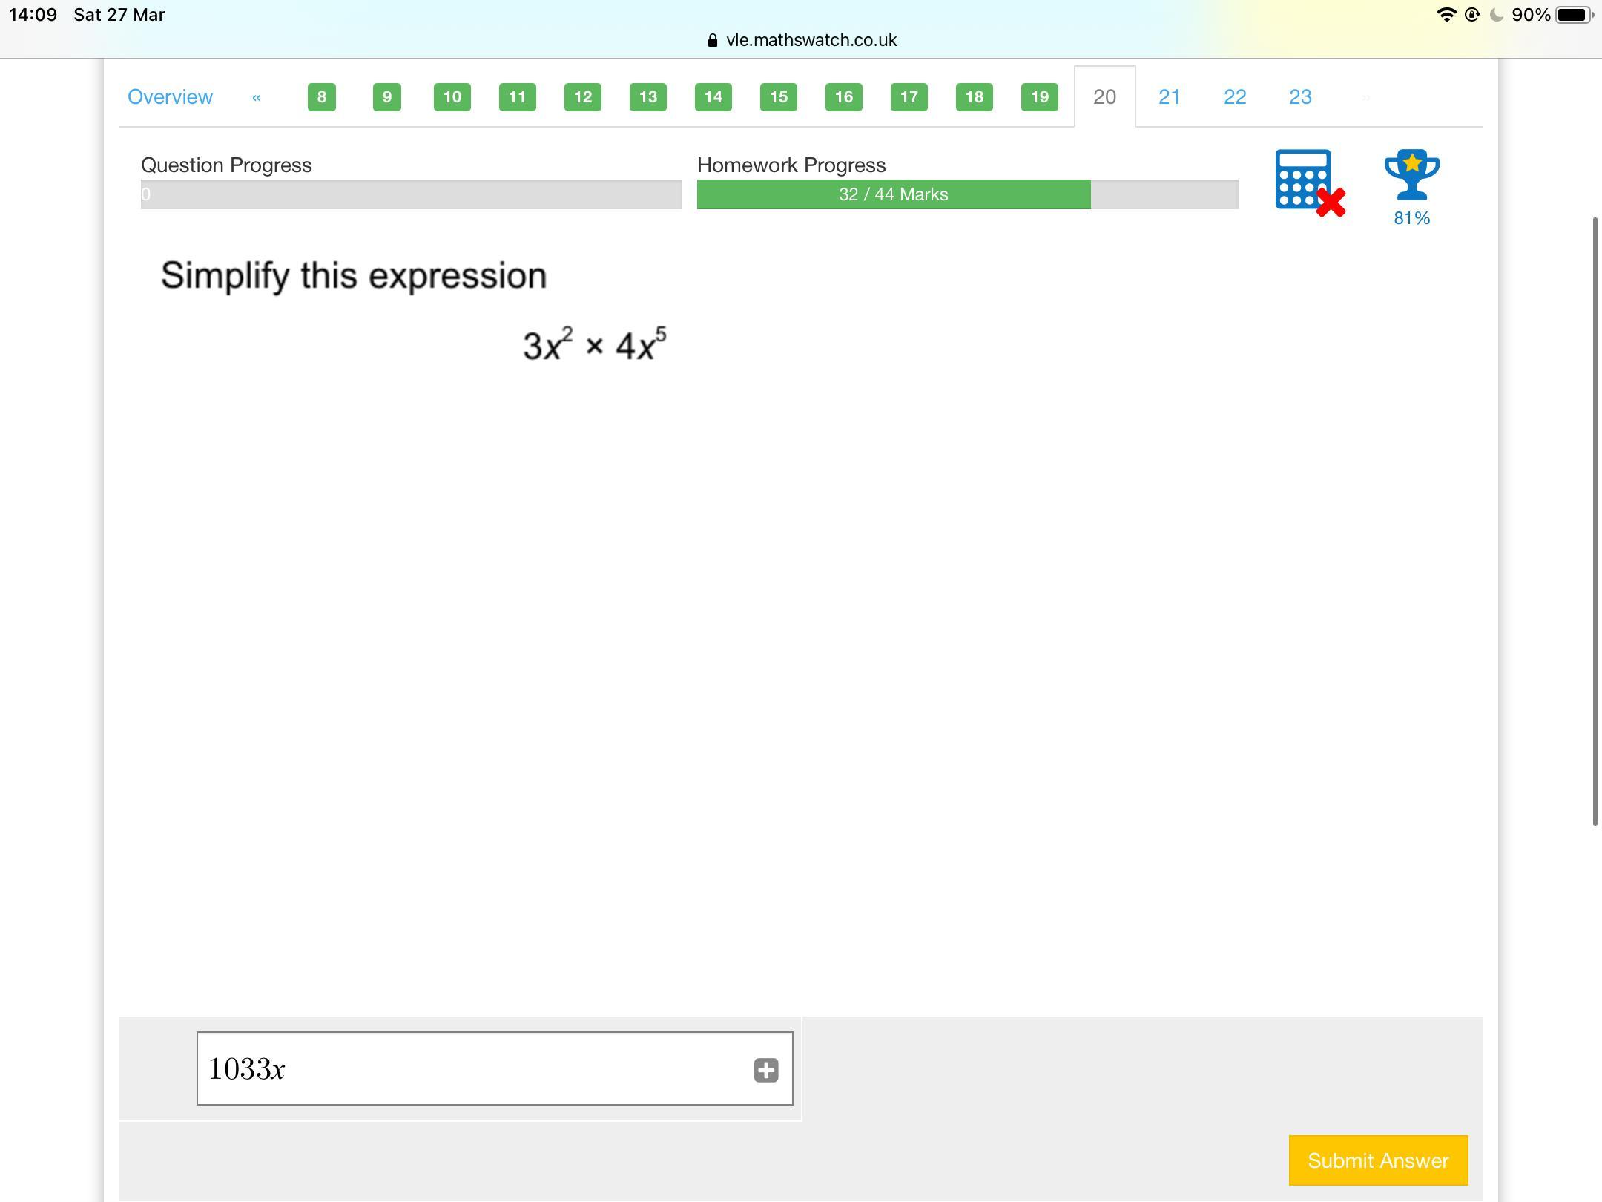Open green question 15 badge
1602x1202 pixels.
click(778, 97)
